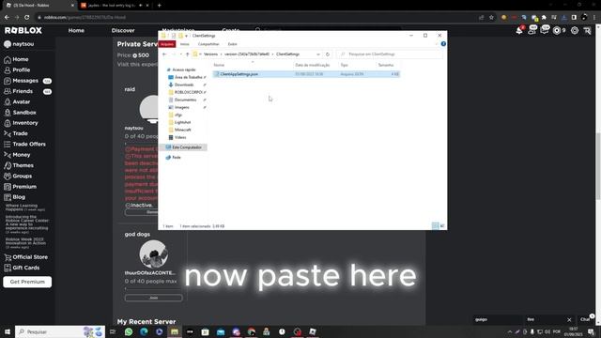
Task: Open Windows notification center
Action: 591,331
